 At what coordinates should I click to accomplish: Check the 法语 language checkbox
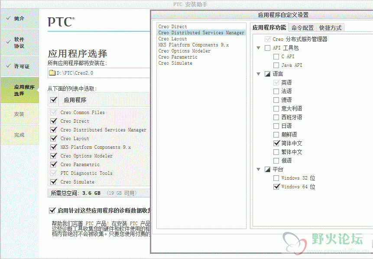pyautogui.click(x=276, y=91)
